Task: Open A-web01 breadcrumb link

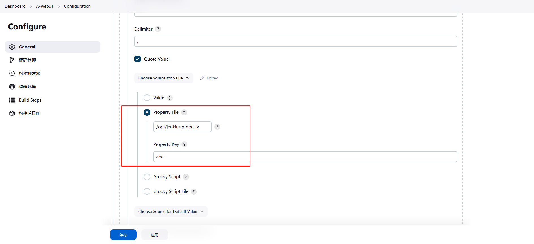Action: pyautogui.click(x=45, y=6)
